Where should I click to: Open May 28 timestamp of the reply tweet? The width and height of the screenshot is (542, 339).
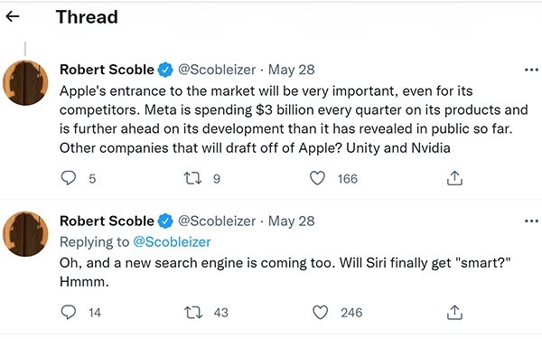292,221
